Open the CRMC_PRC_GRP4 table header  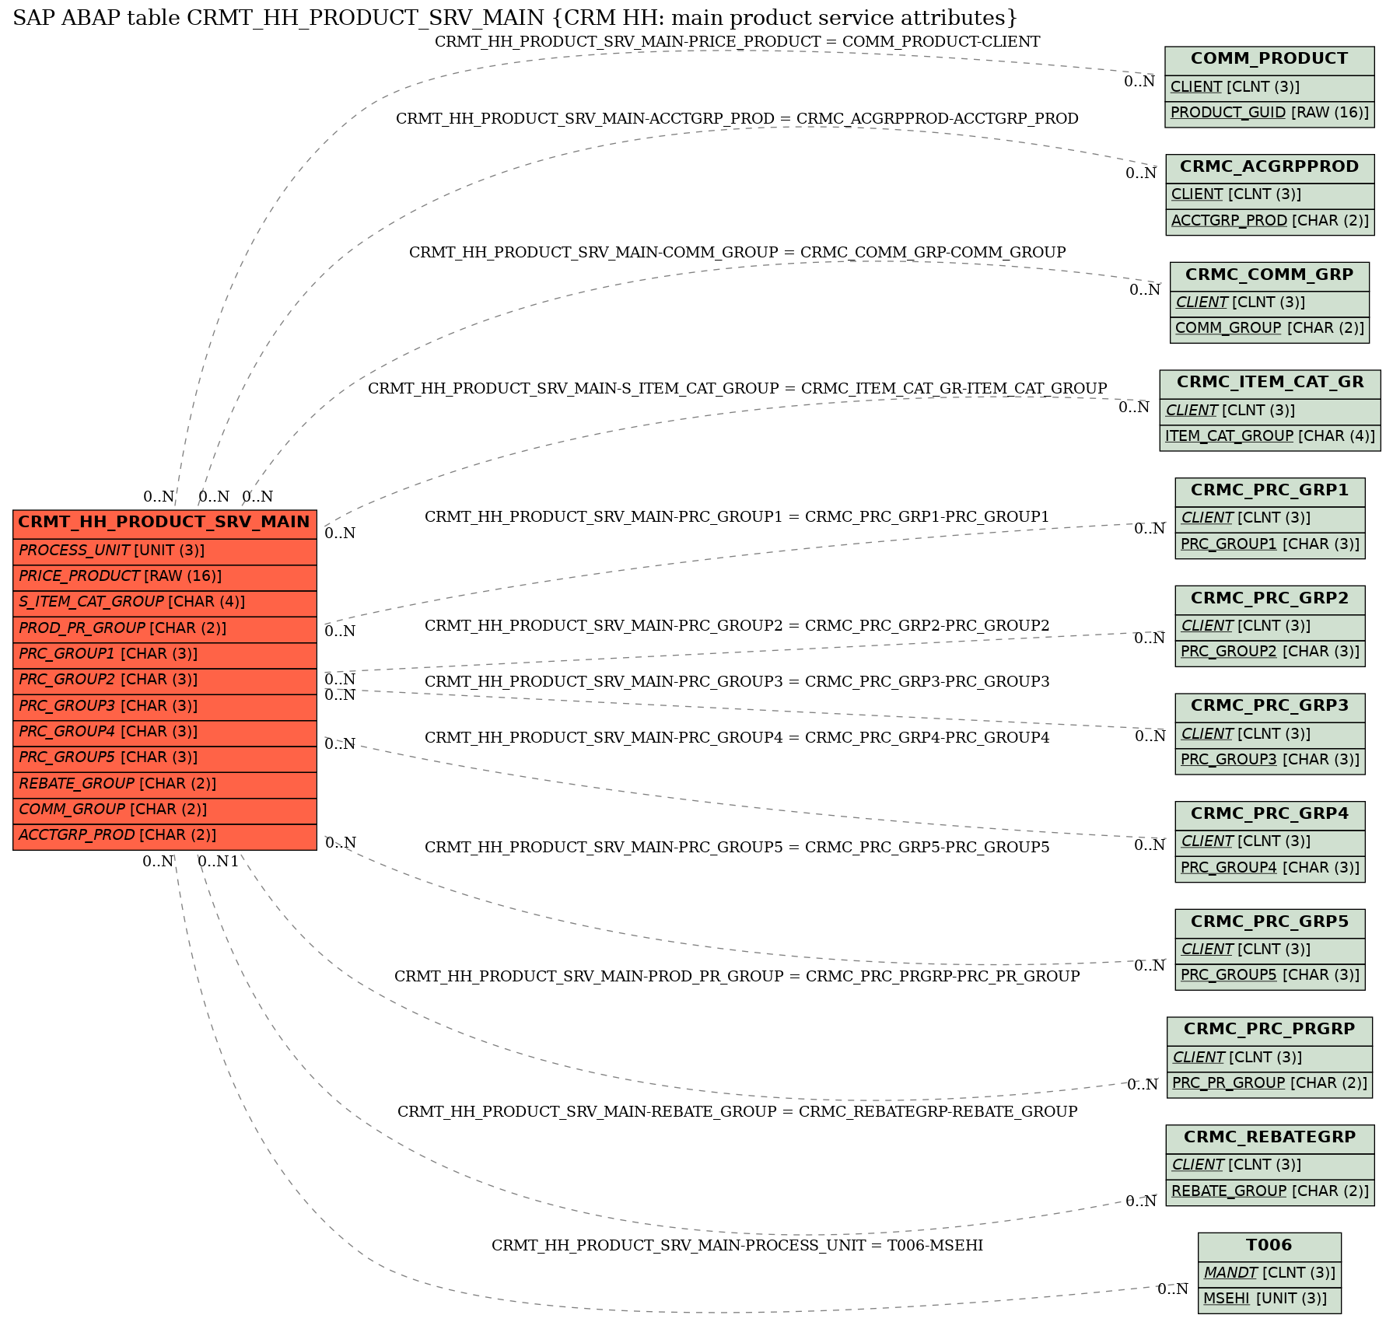tap(1269, 815)
